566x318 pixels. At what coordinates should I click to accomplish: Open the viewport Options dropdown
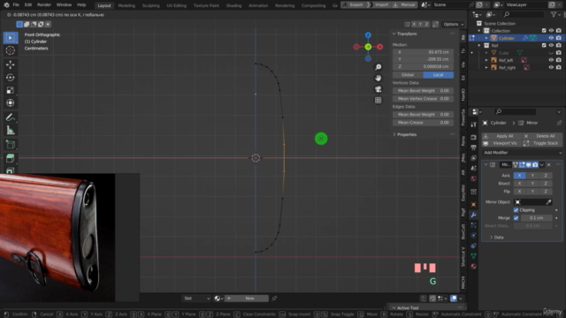pos(454,24)
